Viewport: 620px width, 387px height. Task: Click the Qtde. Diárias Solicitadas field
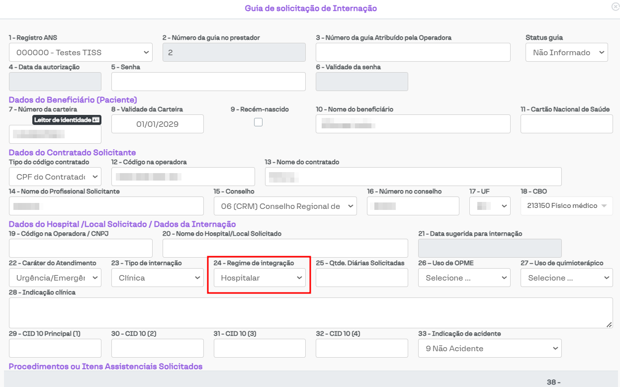click(361, 278)
